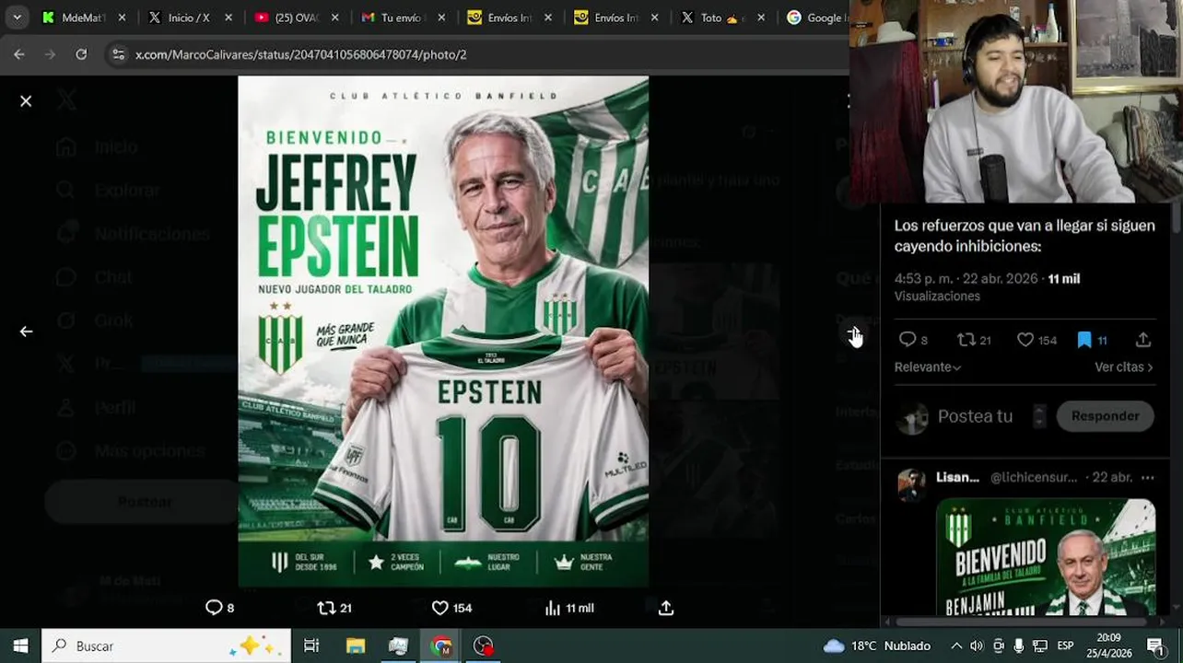The image size is (1183, 663).
Task: Open view stats icon showing 11 mil
Action: pyautogui.click(x=553, y=608)
